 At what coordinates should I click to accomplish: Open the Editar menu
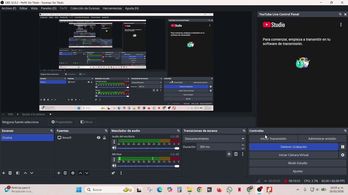[23, 8]
